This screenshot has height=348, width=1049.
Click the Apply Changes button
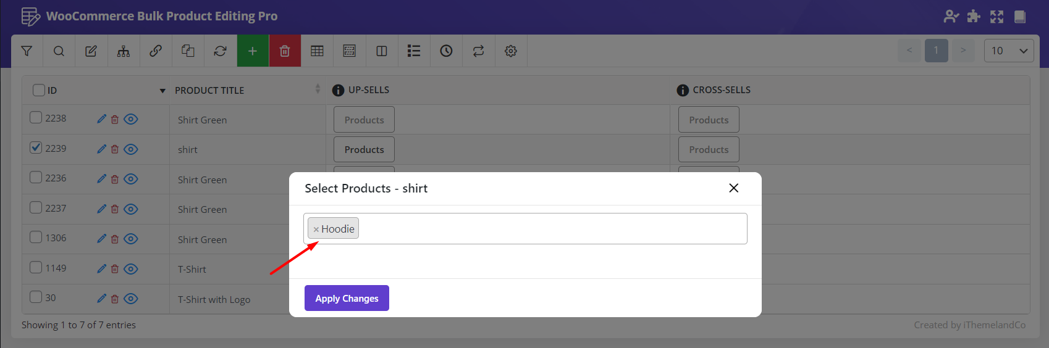[x=347, y=298]
